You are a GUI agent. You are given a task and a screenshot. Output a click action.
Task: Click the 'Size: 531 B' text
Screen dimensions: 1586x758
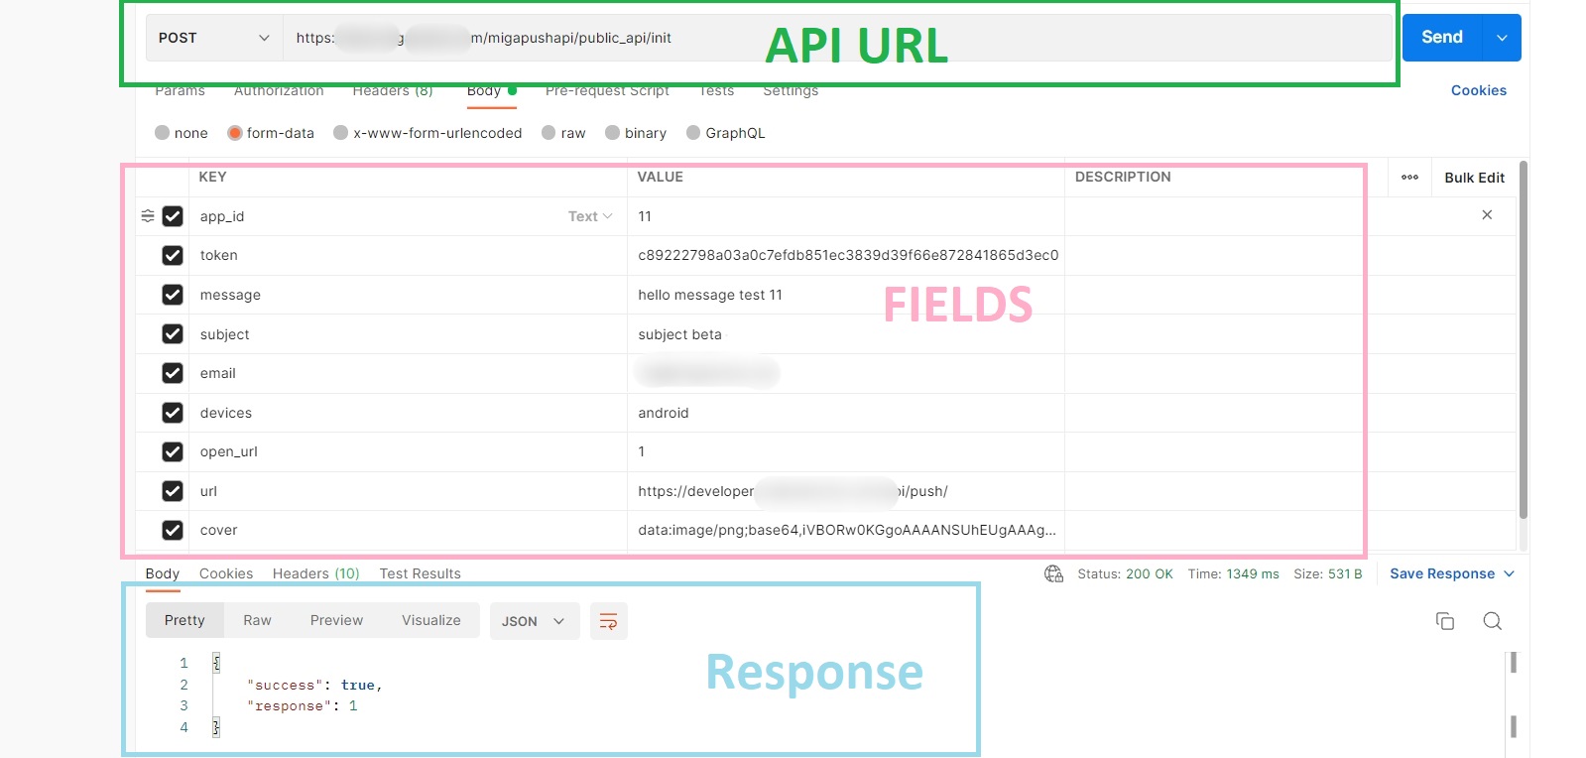coord(1327,573)
